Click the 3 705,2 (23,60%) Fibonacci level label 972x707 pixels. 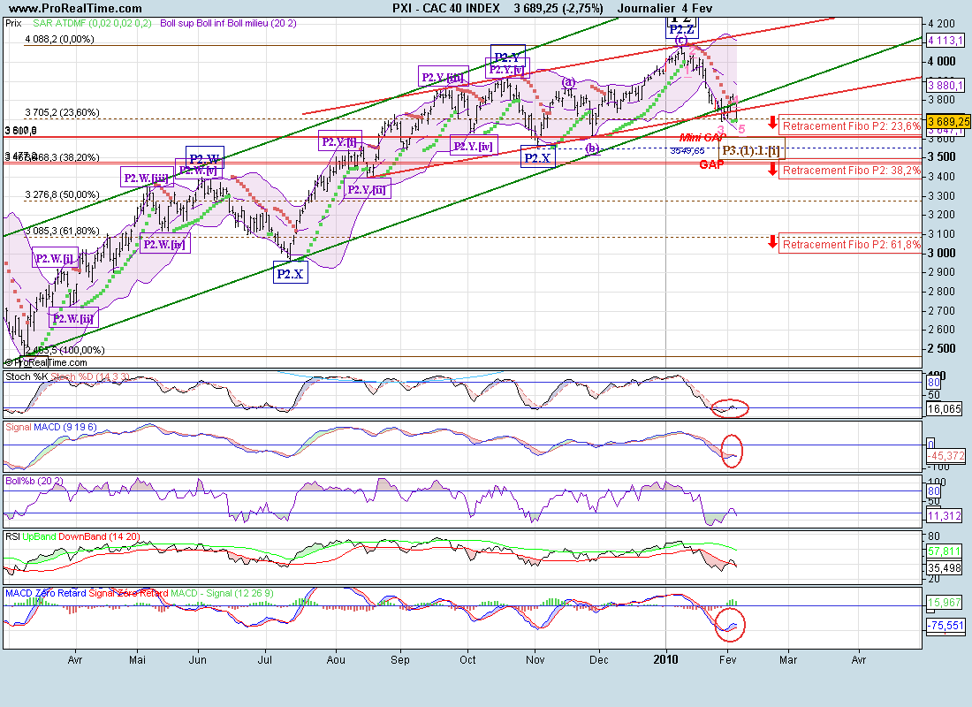[62, 112]
